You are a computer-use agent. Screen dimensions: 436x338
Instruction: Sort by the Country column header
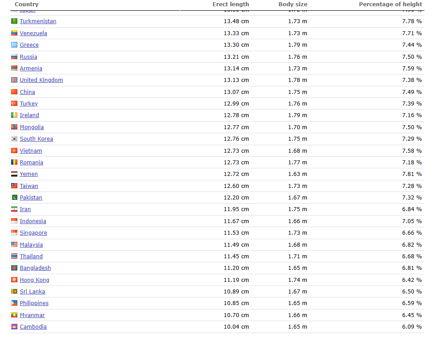pyautogui.click(x=26, y=4)
